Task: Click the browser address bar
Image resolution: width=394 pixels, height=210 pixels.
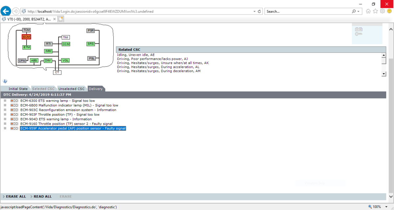Action: pos(138,11)
